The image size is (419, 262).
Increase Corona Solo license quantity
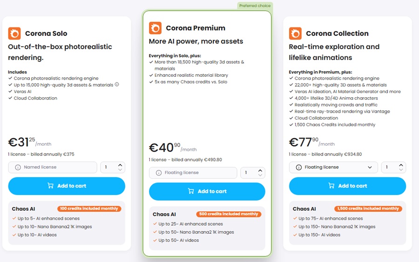[x=120, y=165]
